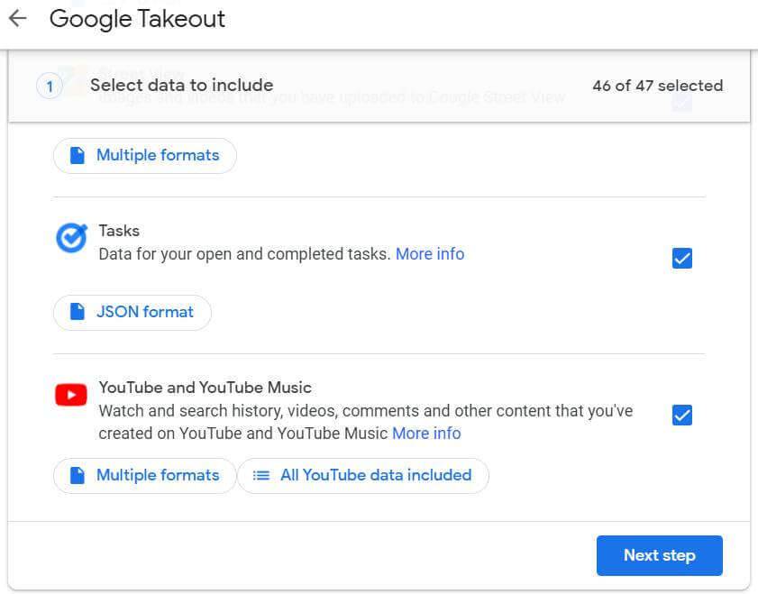Click the Next step button
This screenshot has height=594, width=758.
pyautogui.click(x=660, y=555)
